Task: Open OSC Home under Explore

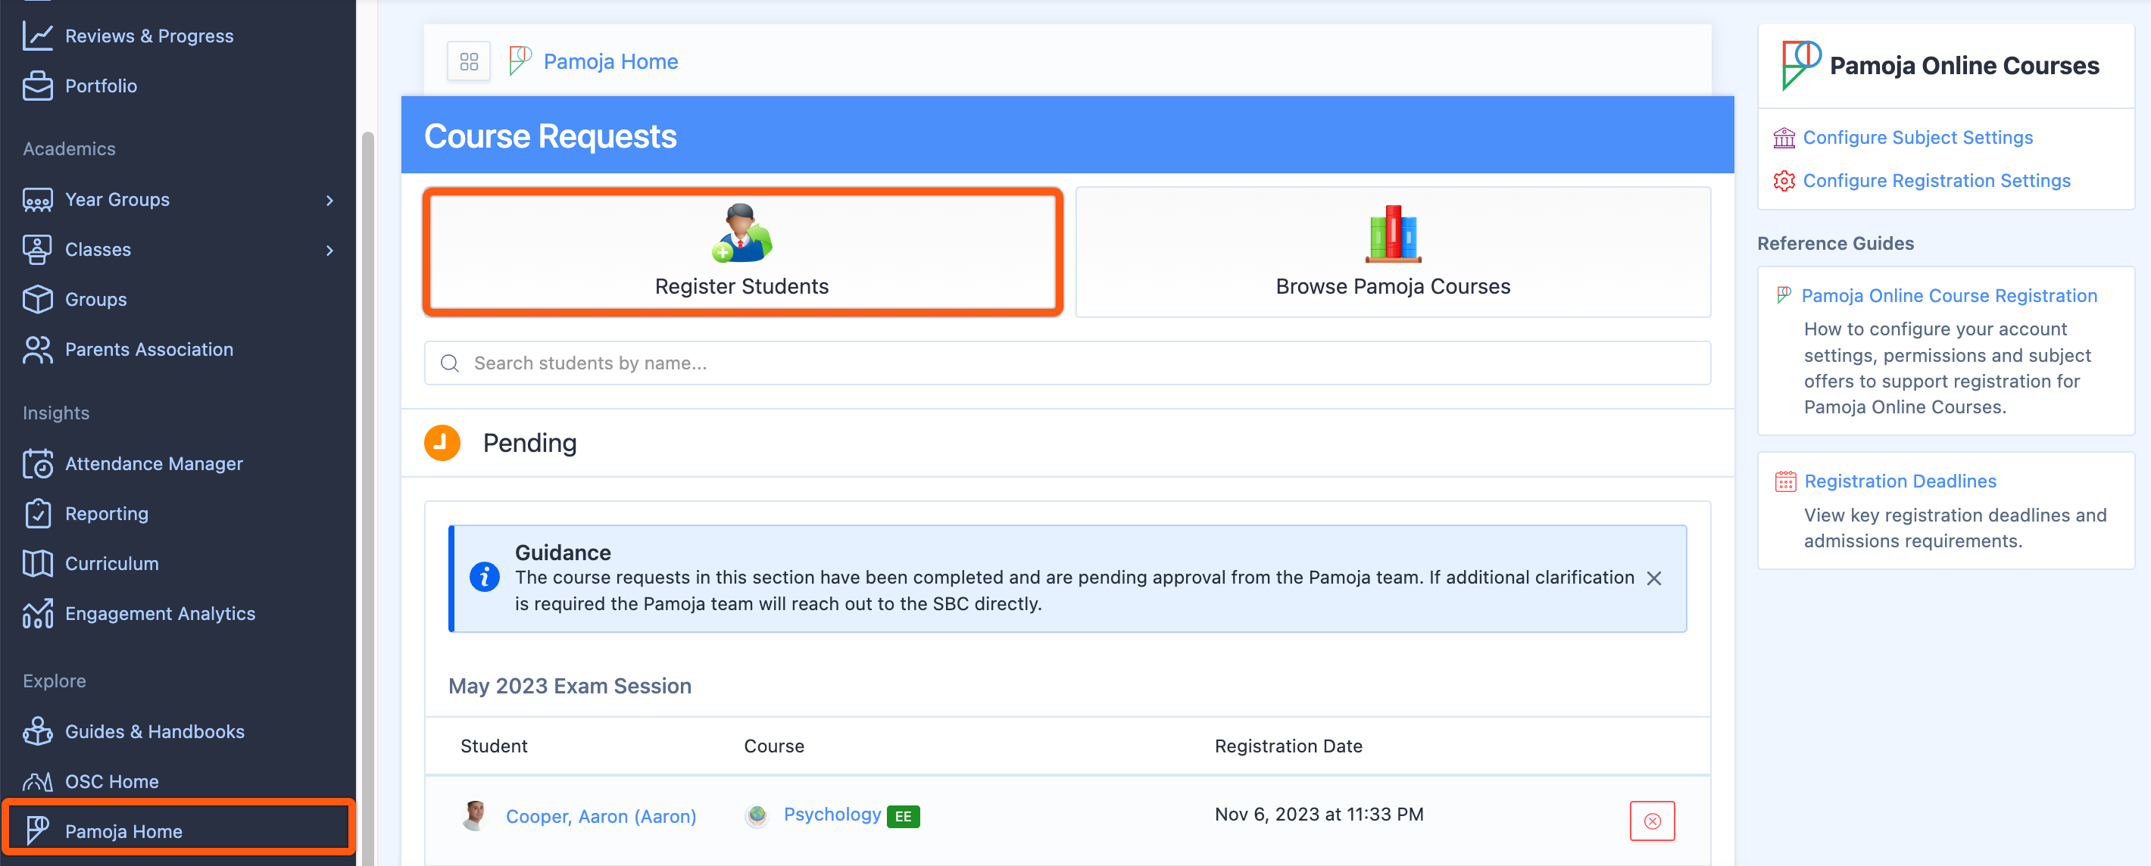Action: (x=112, y=782)
